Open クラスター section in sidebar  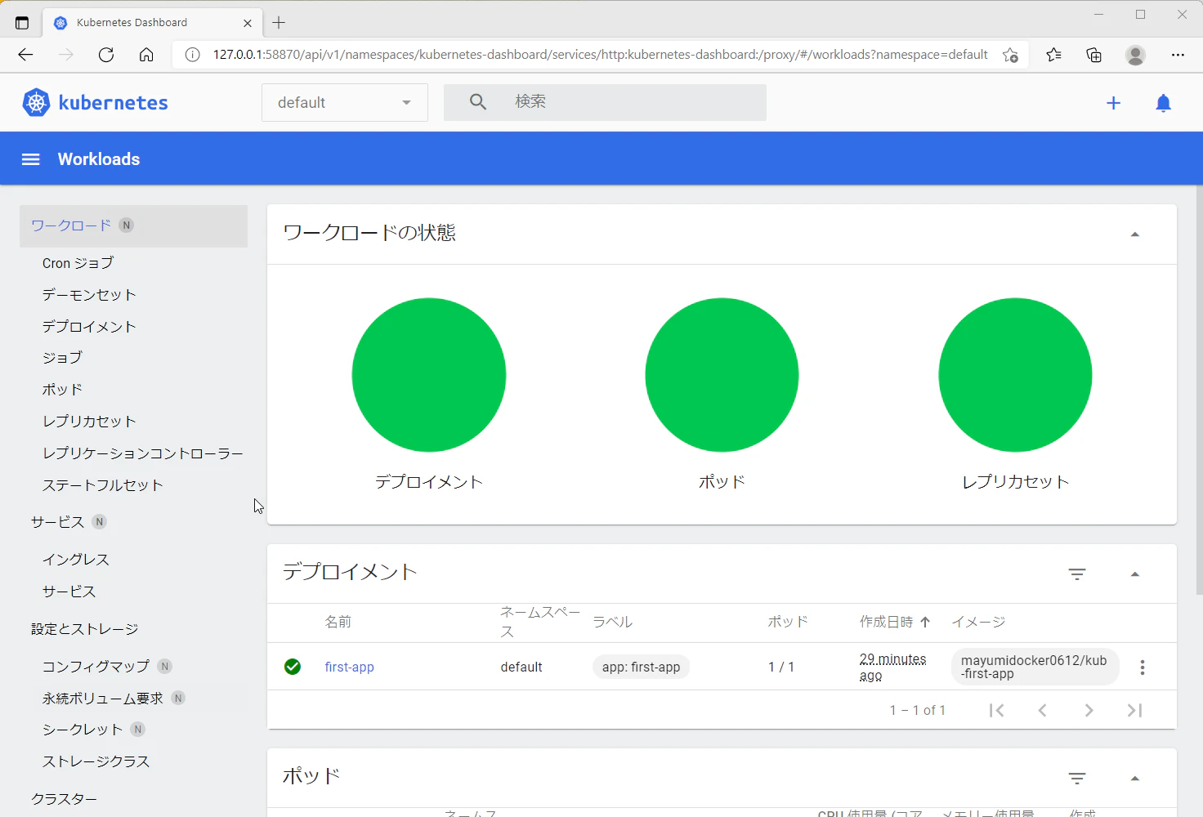pyautogui.click(x=65, y=799)
